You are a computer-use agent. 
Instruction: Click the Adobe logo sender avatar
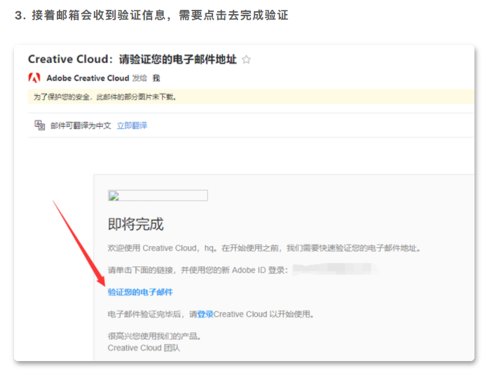pos(34,78)
